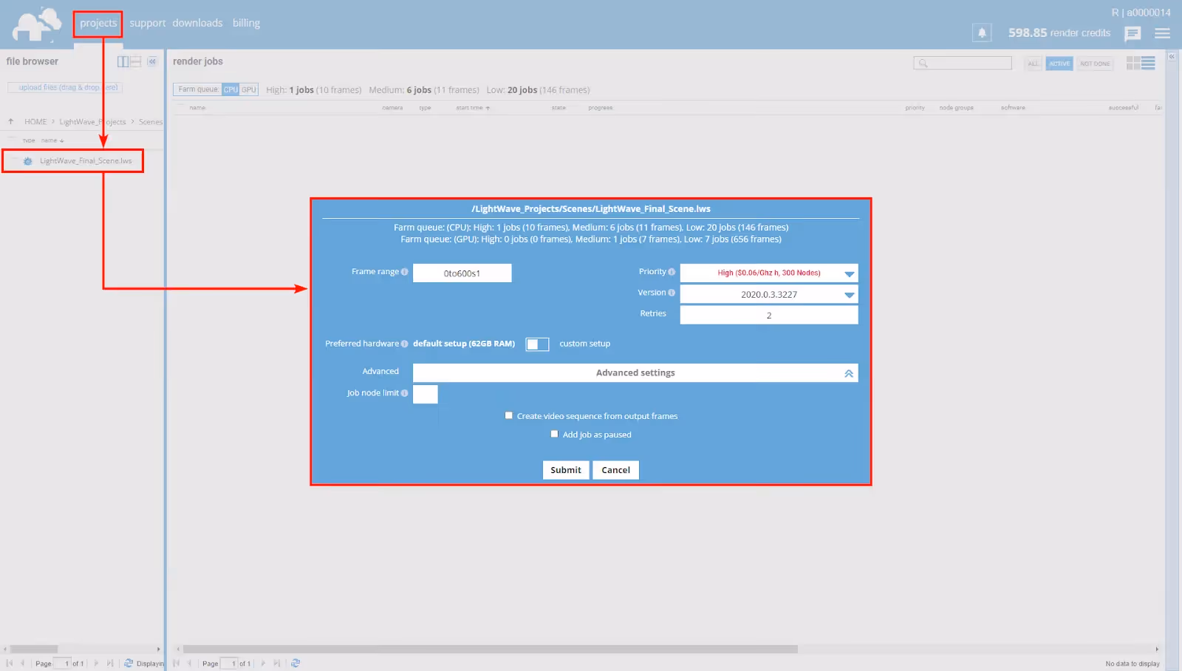Check Create video sequence from output frames

pyautogui.click(x=508, y=415)
